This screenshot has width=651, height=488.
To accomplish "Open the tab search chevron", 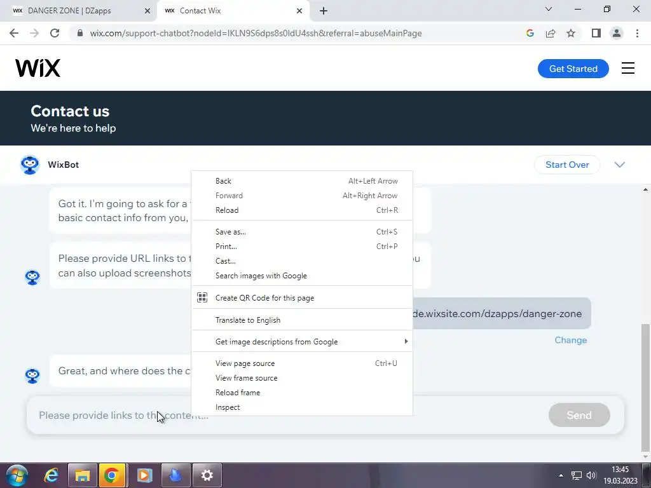I will (x=549, y=9).
